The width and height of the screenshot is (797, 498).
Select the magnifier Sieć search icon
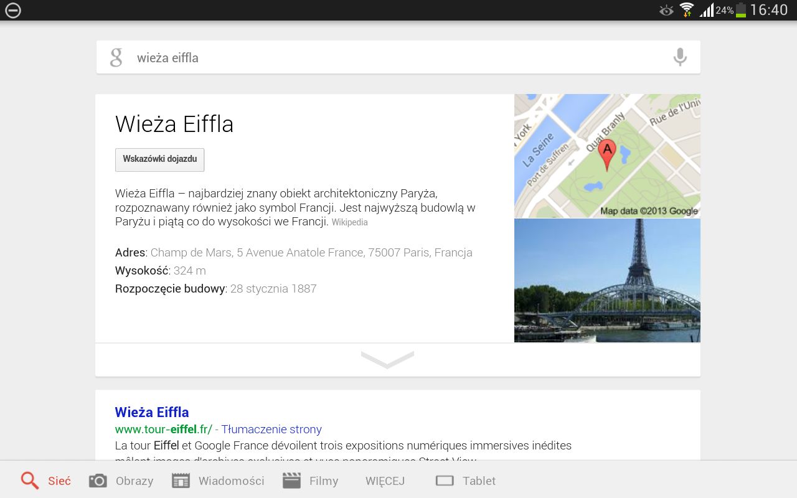tap(30, 480)
